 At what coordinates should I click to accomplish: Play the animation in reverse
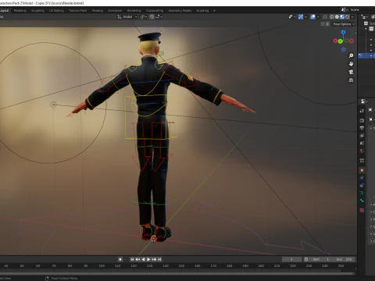(143, 259)
